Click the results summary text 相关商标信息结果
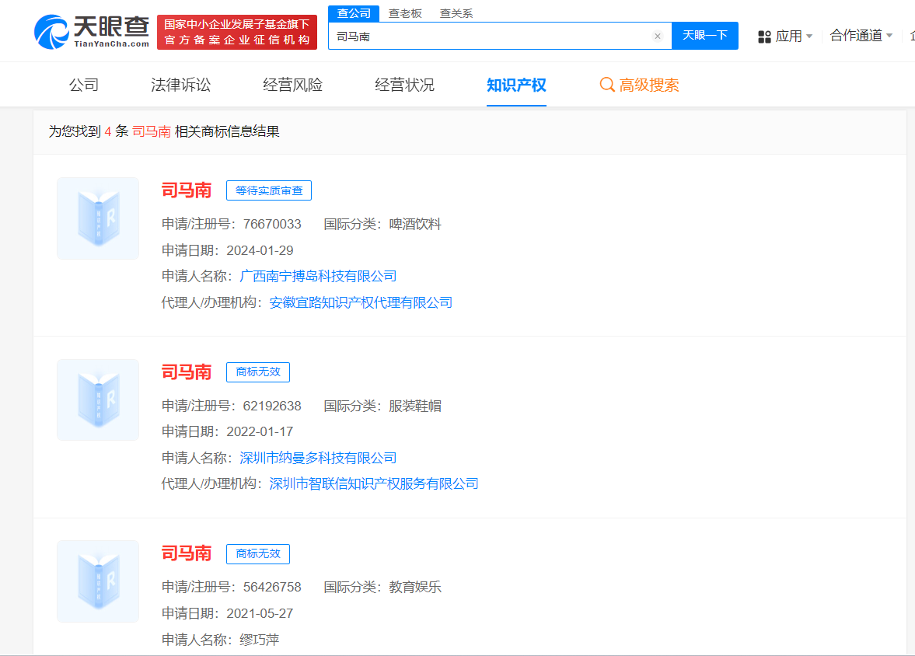915x656 pixels. (227, 131)
